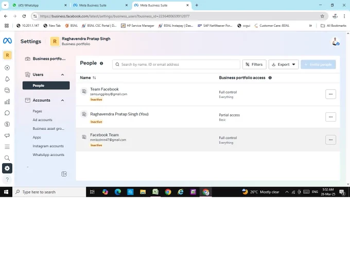Open Excel from the taskbar
The width and height of the screenshot is (350, 255).
[155, 192]
